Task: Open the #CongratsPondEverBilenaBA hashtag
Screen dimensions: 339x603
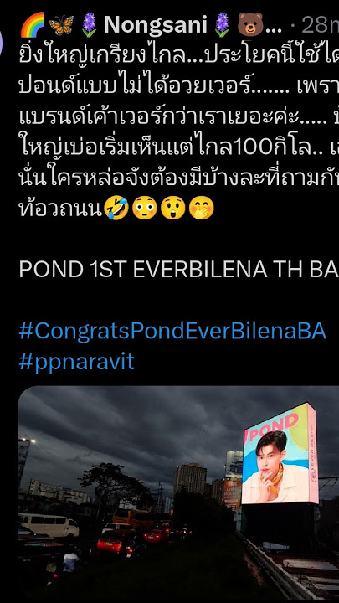Action: point(172,332)
